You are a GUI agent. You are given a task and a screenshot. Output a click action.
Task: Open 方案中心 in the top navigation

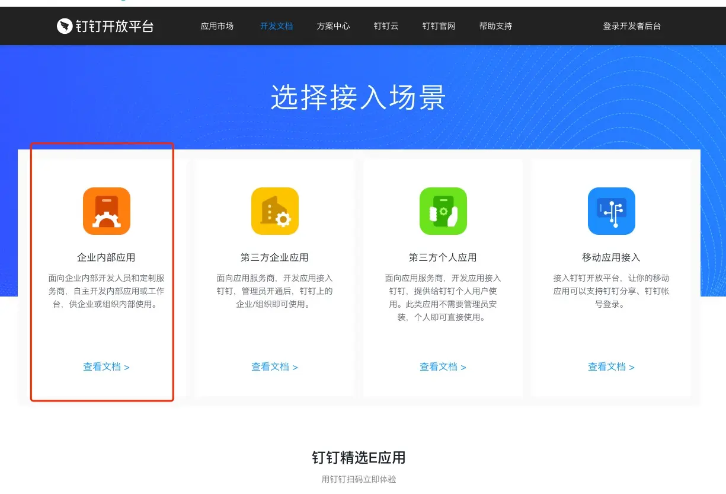[333, 26]
